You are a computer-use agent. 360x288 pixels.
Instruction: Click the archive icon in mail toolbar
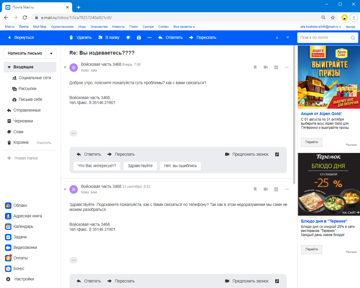click(139, 38)
